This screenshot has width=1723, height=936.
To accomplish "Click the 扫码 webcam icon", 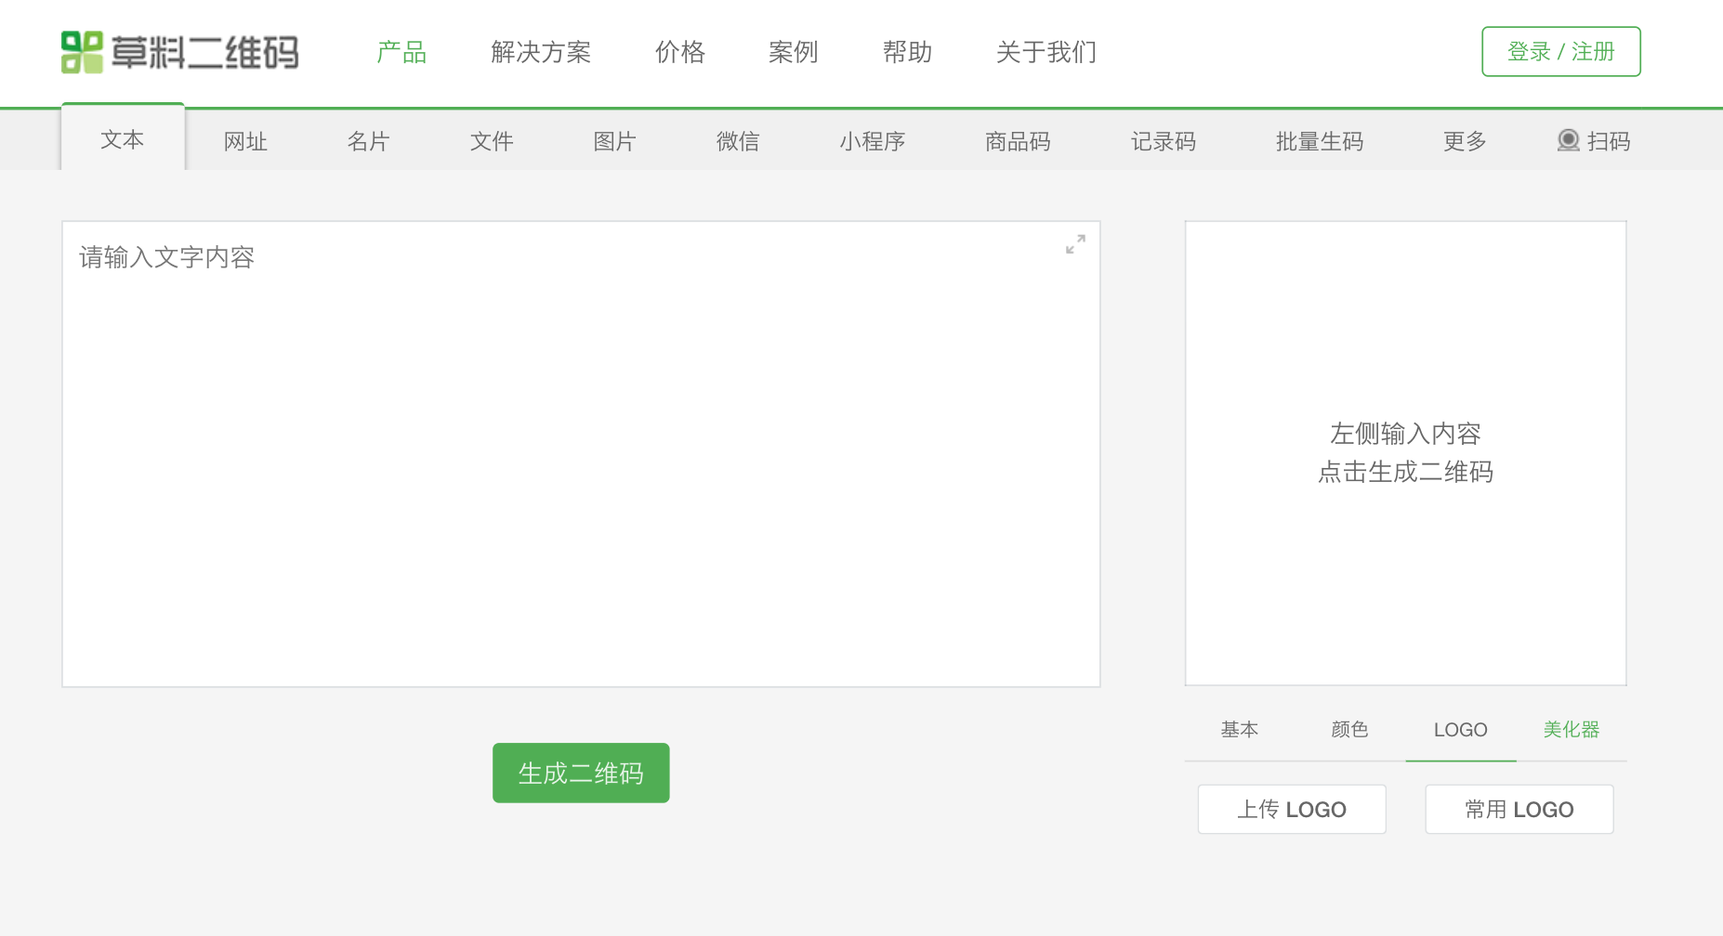I will click(1568, 140).
